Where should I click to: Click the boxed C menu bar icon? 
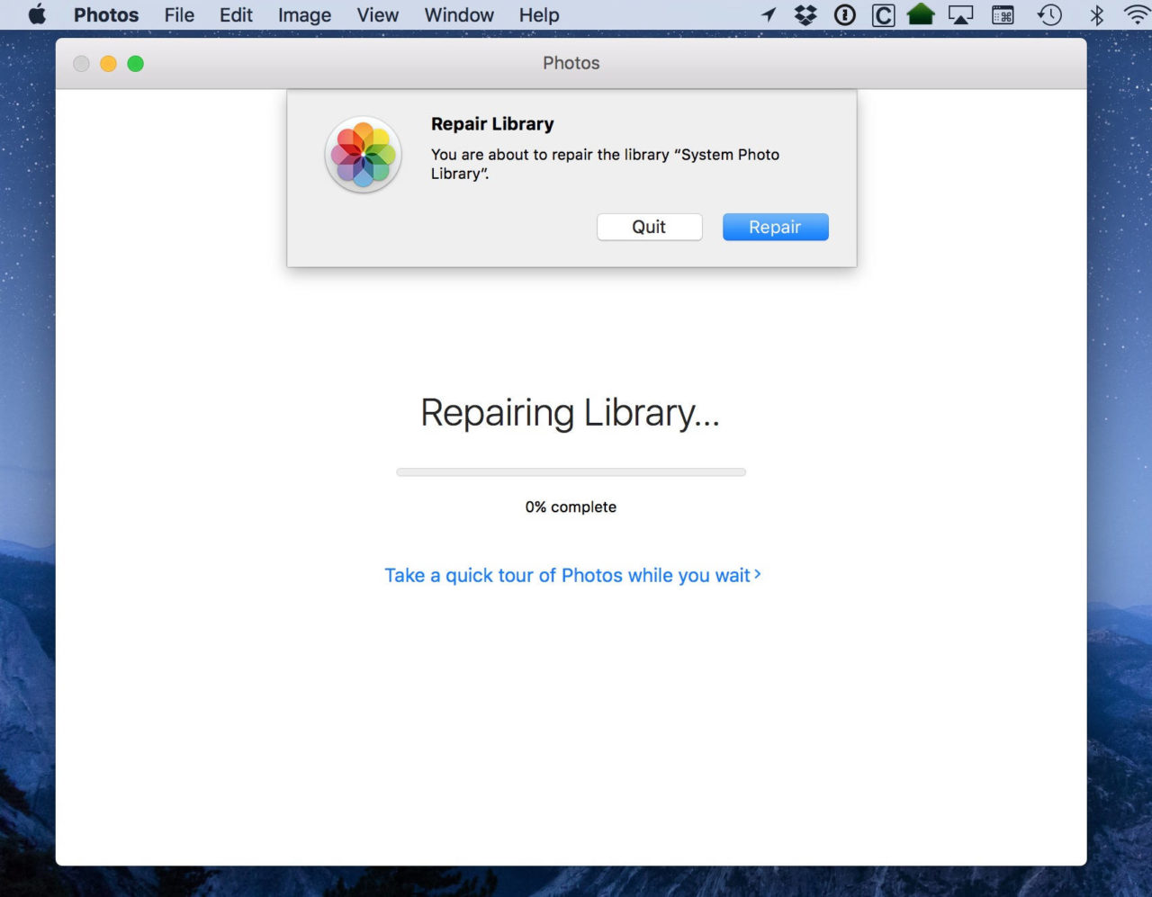(884, 15)
